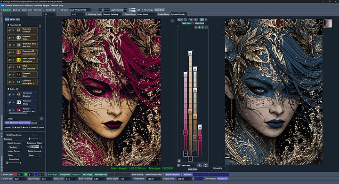This screenshot has width=339, height=184.
Task: Click the diagonal red slash gradient preview icon
Action: coord(328,23)
